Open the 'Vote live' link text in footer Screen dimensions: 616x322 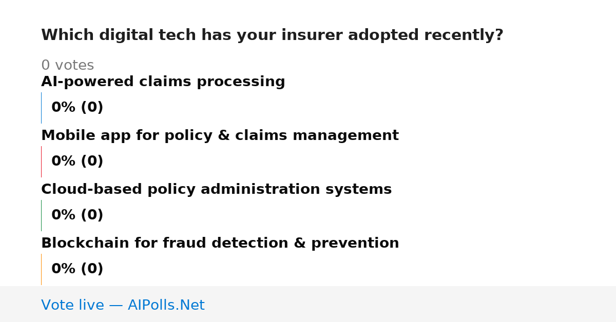point(72,306)
